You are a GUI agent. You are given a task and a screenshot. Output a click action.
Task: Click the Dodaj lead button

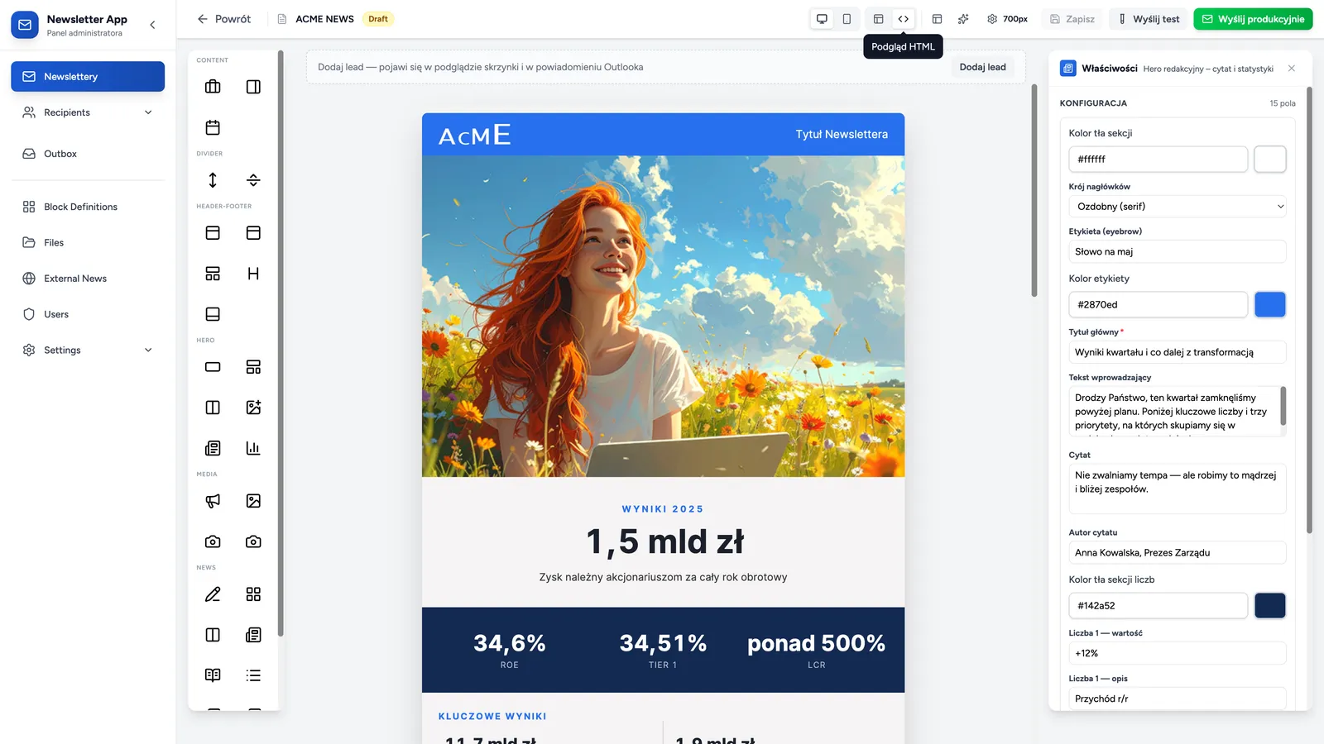coord(983,67)
